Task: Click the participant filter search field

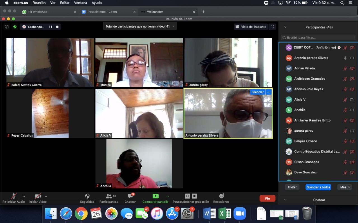Action: point(318,37)
